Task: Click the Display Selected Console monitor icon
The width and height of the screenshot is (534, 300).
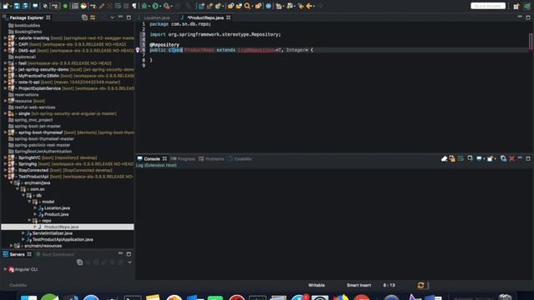Action: [x=479, y=158]
